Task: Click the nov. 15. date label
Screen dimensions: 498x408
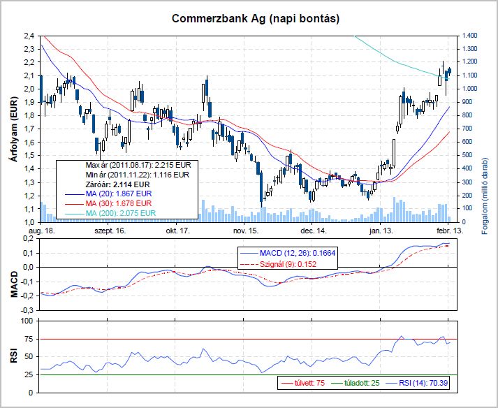Action: point(246,231)
